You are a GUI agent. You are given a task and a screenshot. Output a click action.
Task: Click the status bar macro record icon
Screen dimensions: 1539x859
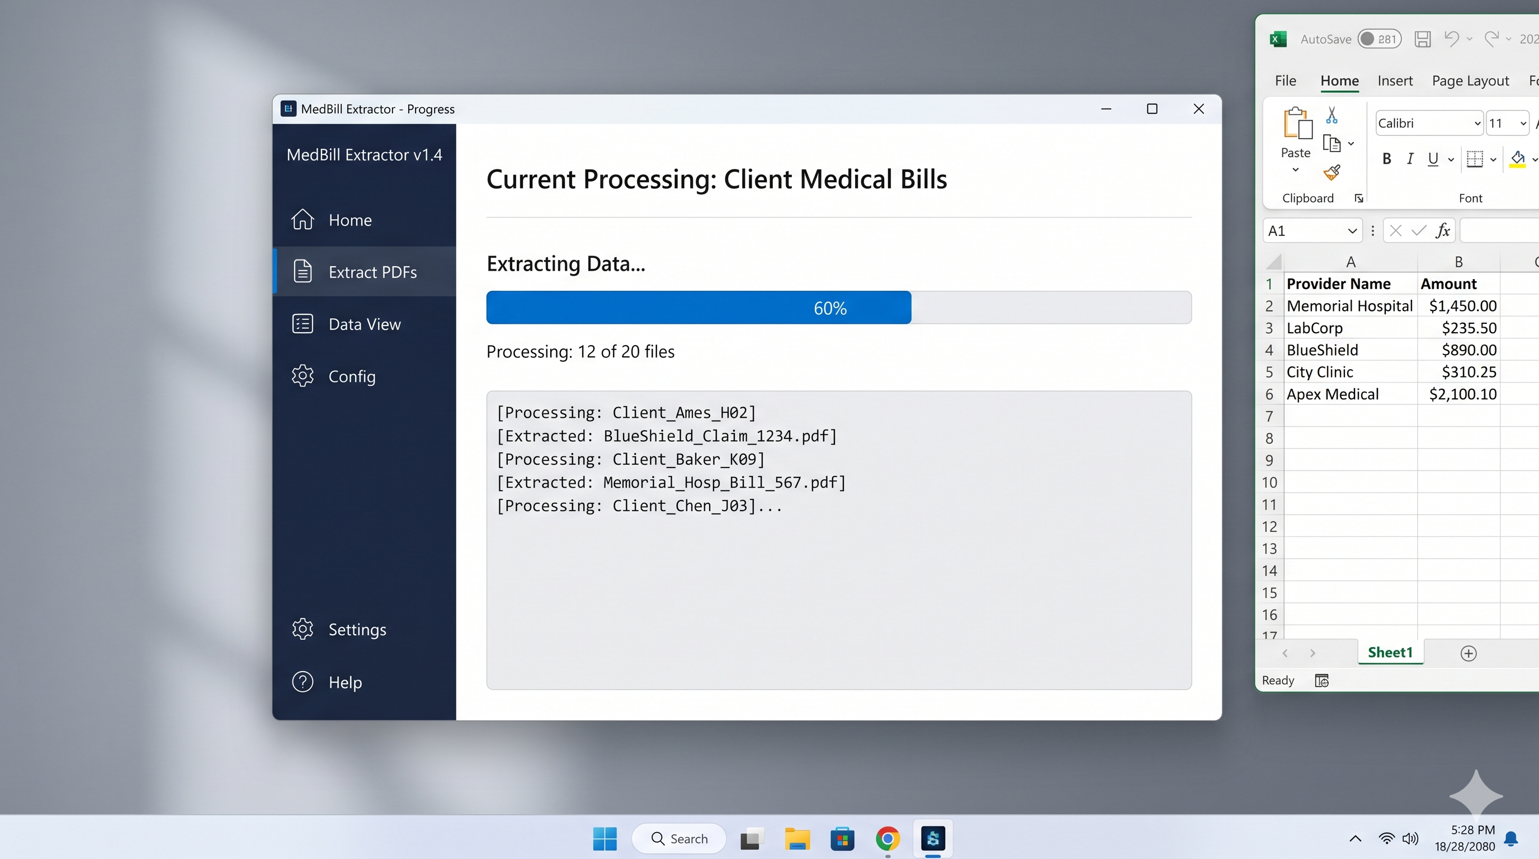tap(1321, 681)
